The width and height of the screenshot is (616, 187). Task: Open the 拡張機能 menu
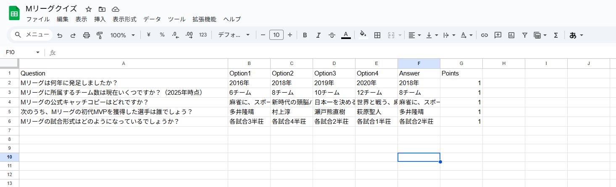pos(204,19)
